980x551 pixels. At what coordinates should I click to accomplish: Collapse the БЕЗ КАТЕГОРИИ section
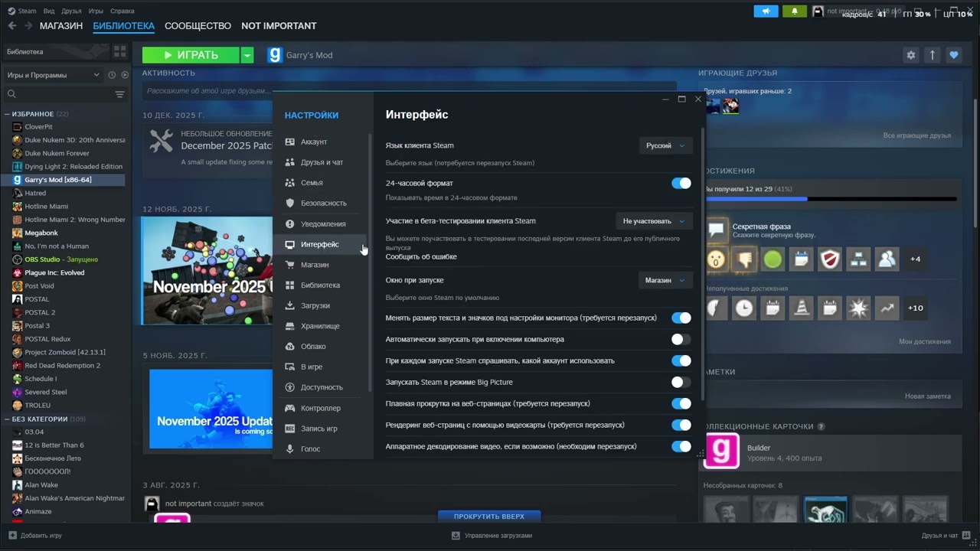tap(7, 419)
